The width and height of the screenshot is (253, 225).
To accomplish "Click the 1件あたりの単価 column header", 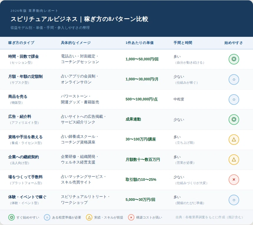I will (x=139, y=43).
